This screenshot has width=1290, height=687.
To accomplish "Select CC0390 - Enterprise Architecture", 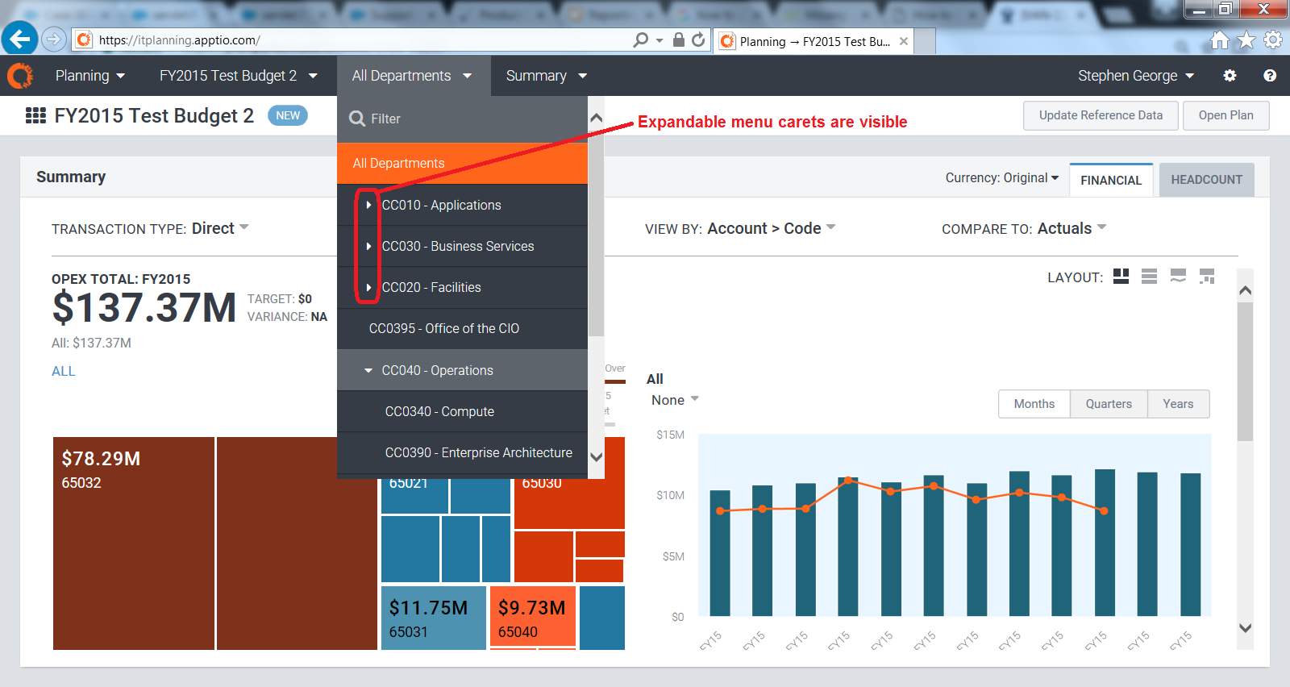I will pyautogui.click(x=462, y=452).
